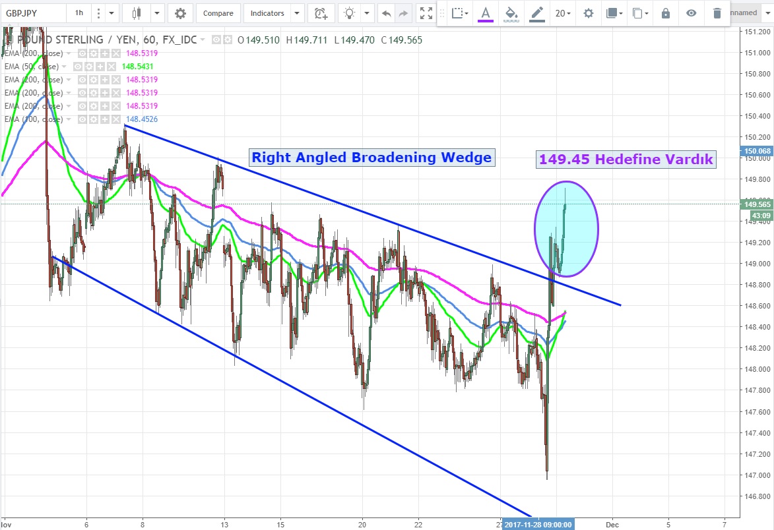Open the lightbulb ideas icon
Image resolution: width=774 pixels, height=530 pixels.
tap(349, 13)
